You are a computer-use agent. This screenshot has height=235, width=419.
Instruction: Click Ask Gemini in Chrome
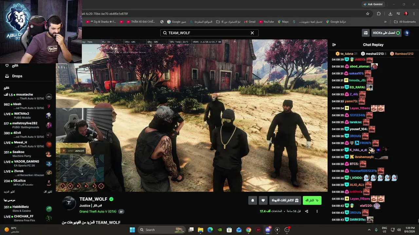click(x=373, y=4)
